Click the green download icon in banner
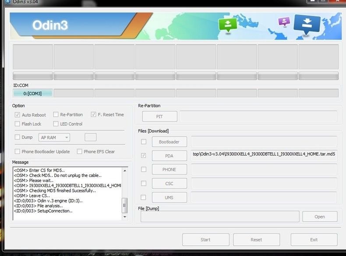346x256 pixels. (x=228, y=25)
